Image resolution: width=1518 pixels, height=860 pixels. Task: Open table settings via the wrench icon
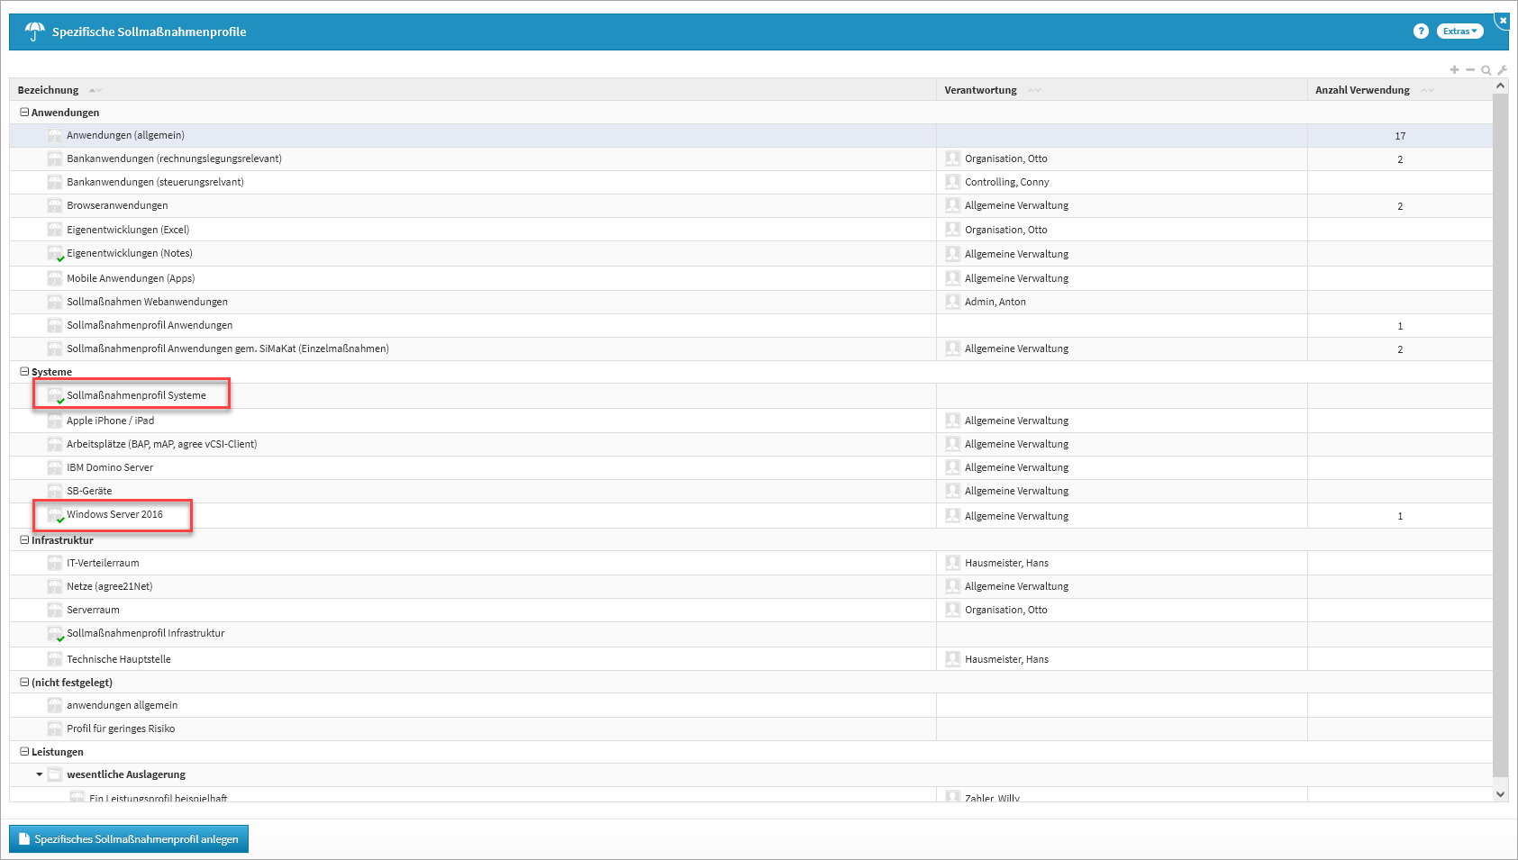(x=1502, y=70)
